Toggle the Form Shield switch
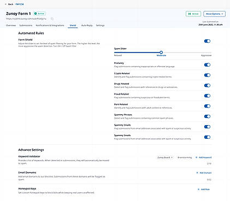The height and width of the screenshot is (201, 230). 207,41
